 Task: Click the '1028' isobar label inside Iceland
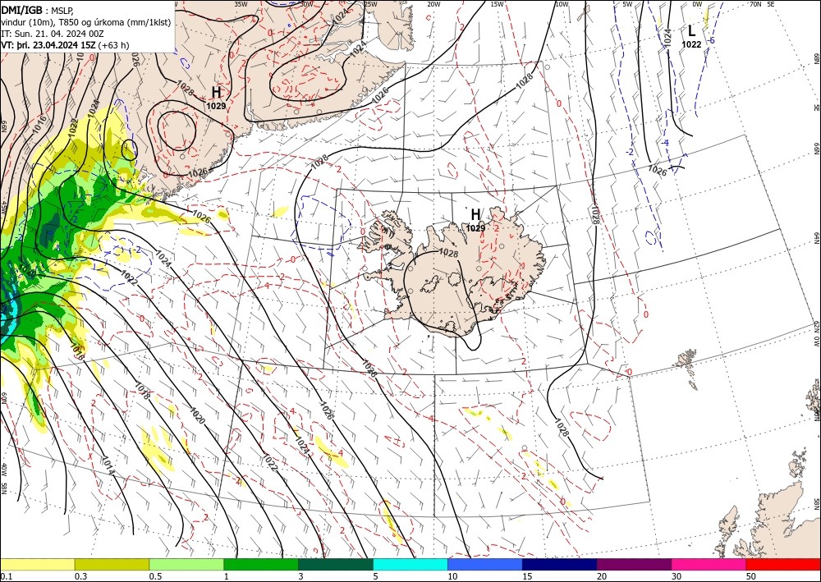tap(448, 253)
